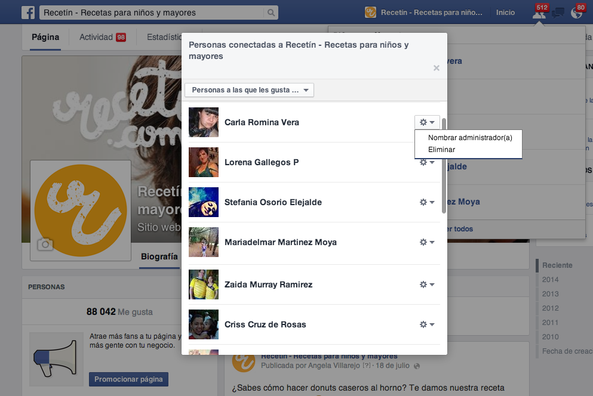Click the public globe icon beside post date
This screenshot has width=593, height=396.
pyautogui.click(x=416, y=366)
